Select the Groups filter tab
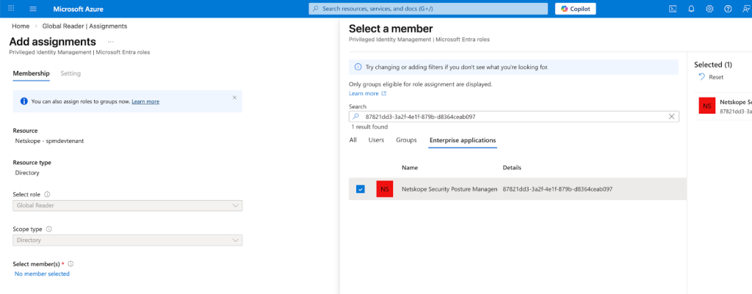 pyautogui.click(x=406, y=140)
